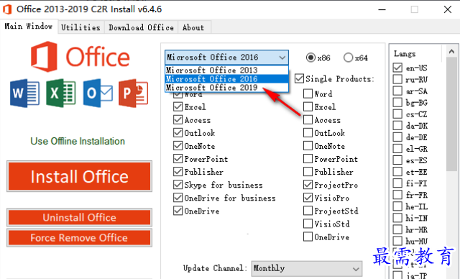Open the Download Office tab
460x279 pixels.
141,27
